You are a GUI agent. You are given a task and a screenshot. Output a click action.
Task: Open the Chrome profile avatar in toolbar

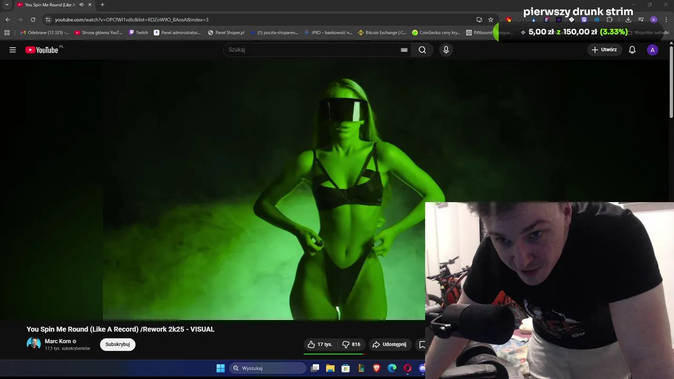(x=653, y=19)
